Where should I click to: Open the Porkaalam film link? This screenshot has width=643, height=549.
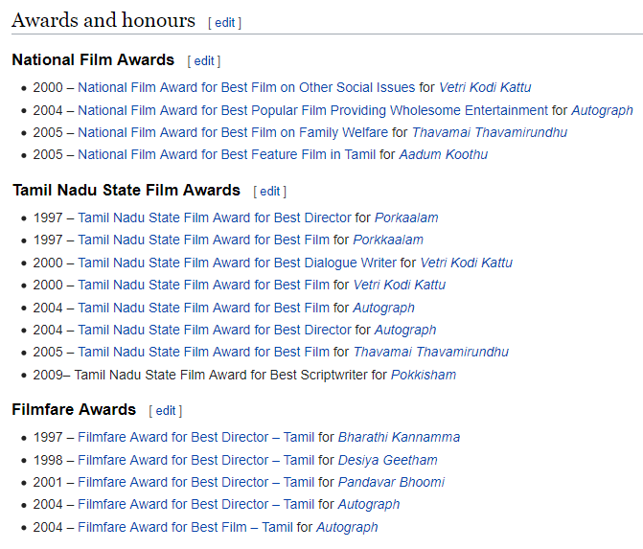[x=406, y=217]
